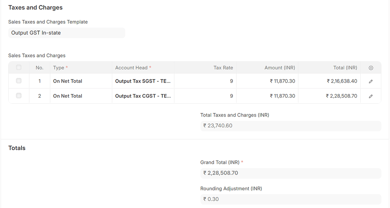
Task: Open table settings gear icon
Action: (371, 68)
